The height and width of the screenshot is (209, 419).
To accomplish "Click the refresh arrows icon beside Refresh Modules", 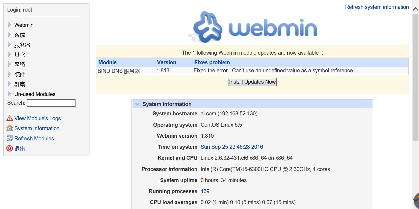I will point(10,138).
